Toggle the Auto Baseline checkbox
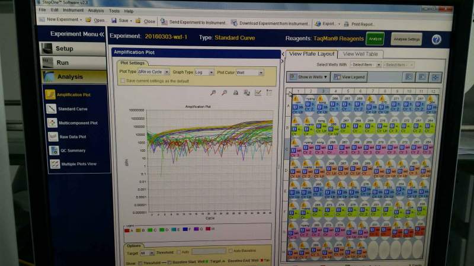This screenshot has width=474, height=266. 230,251
